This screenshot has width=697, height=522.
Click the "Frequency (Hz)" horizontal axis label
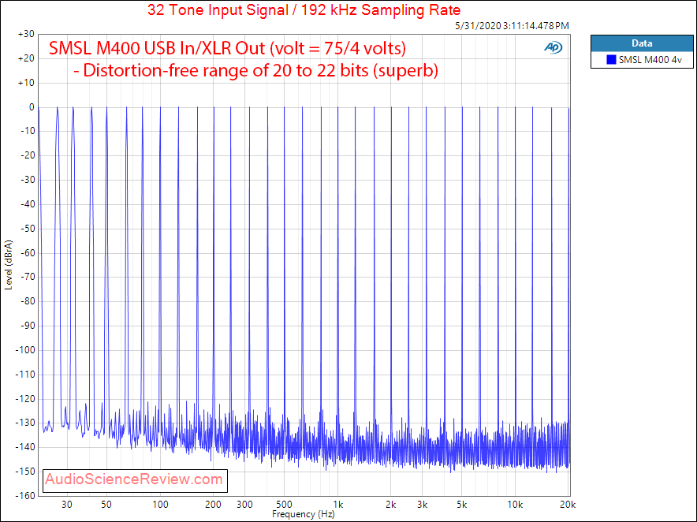click(303, 514)
